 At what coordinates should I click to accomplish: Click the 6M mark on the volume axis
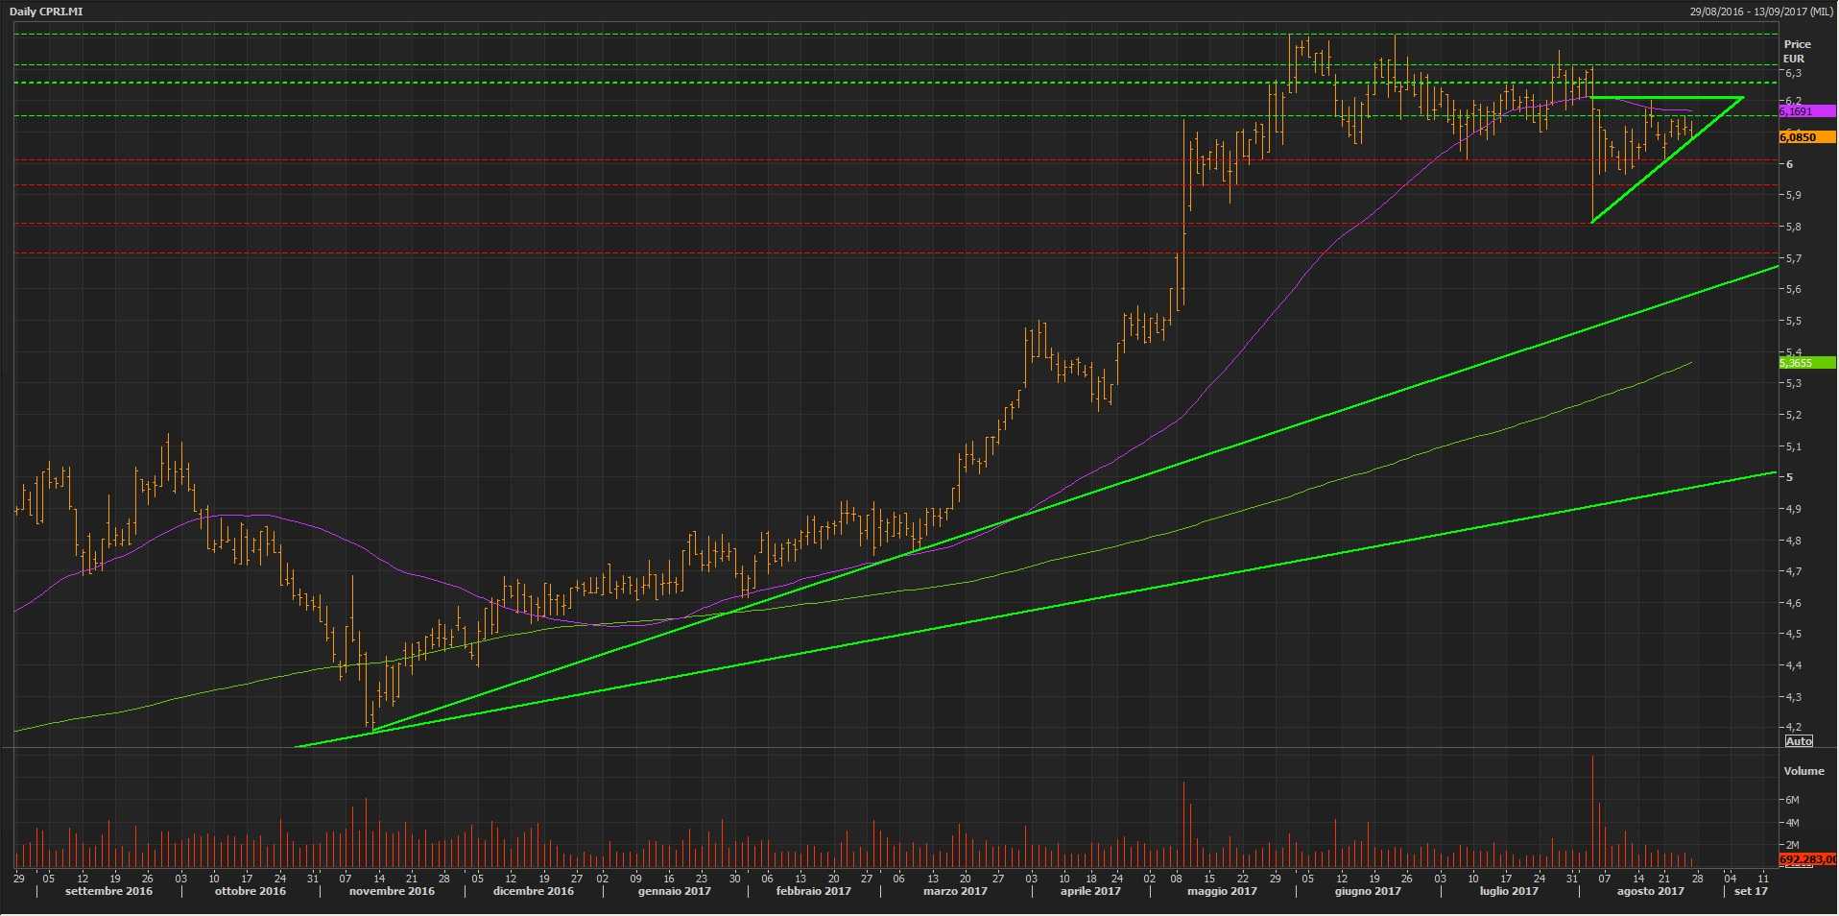1791,800
